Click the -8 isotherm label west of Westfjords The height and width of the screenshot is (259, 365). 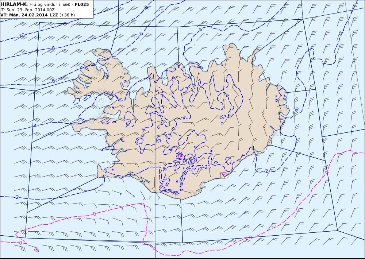point(53,48)
